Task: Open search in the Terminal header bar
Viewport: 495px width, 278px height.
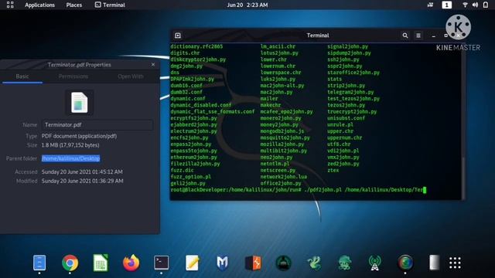Action: click(405, 36)
